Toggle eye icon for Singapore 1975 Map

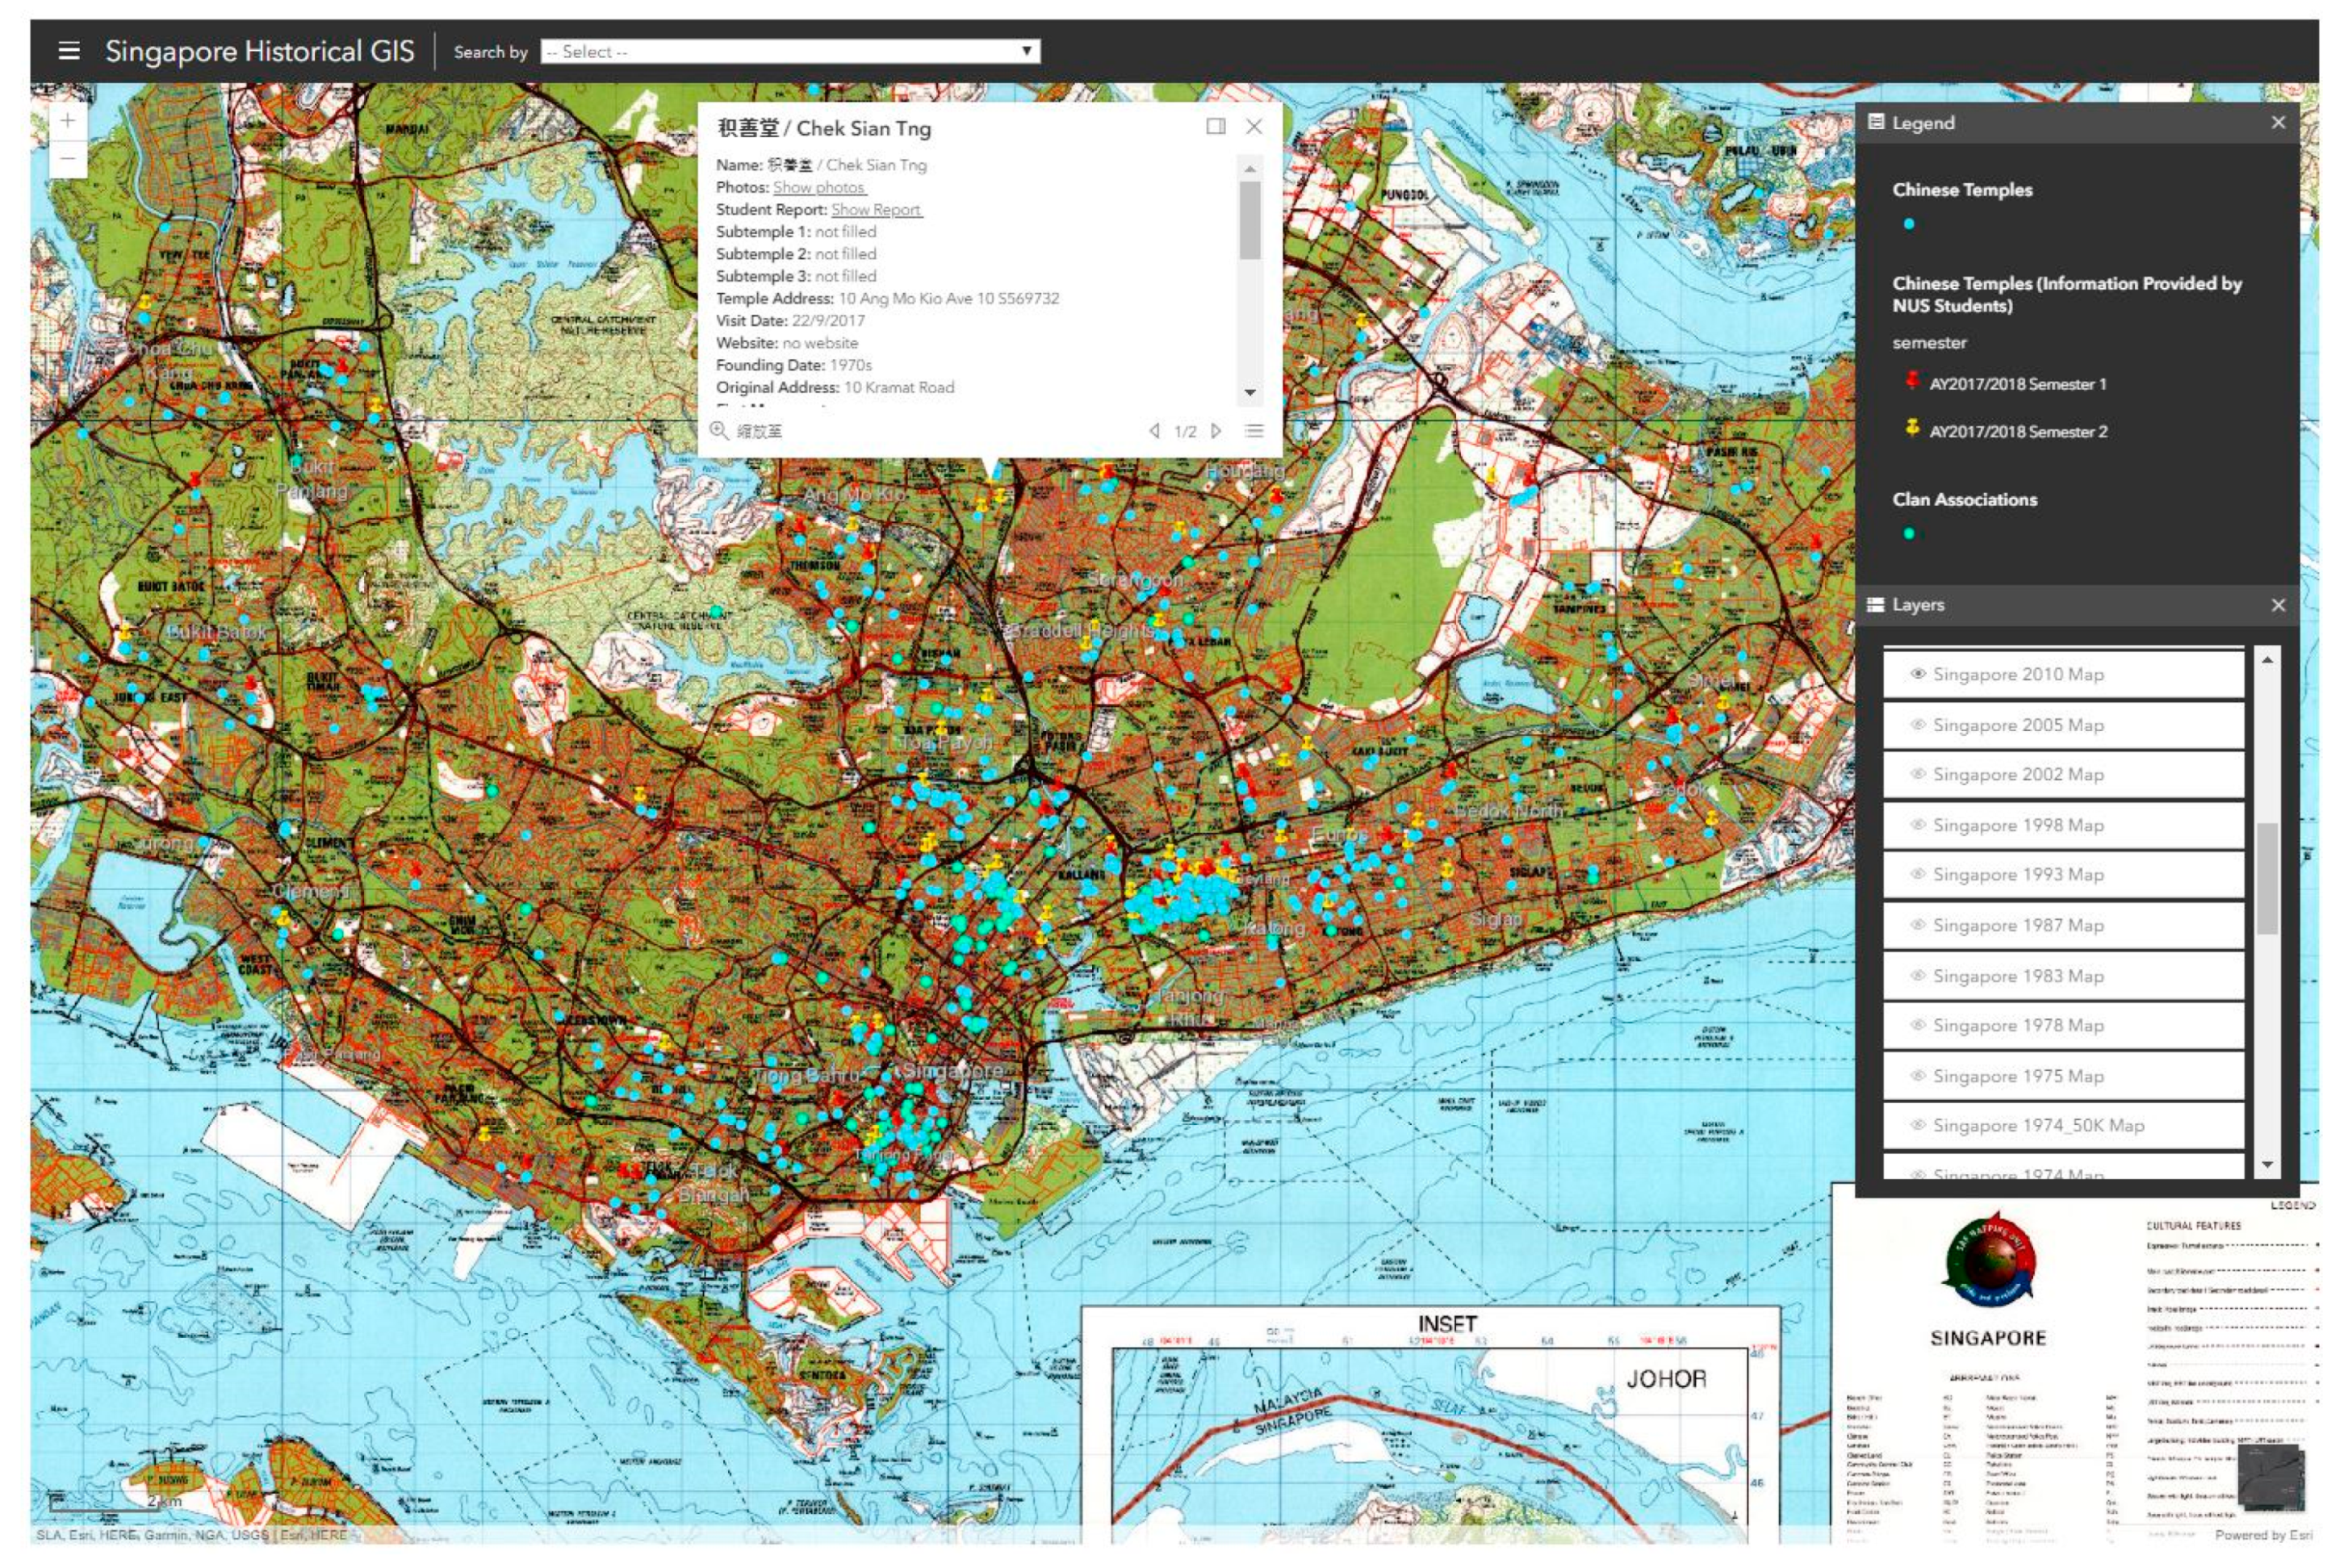tap(1917, 1077)
